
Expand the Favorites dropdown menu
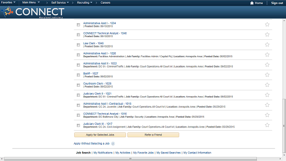8,3
